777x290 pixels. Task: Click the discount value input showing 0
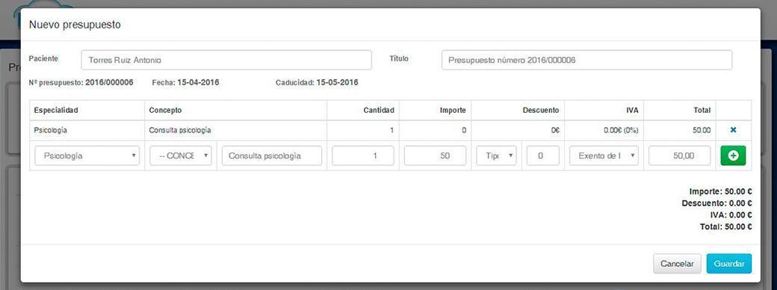pyautogui.click(x=543, y=155)
